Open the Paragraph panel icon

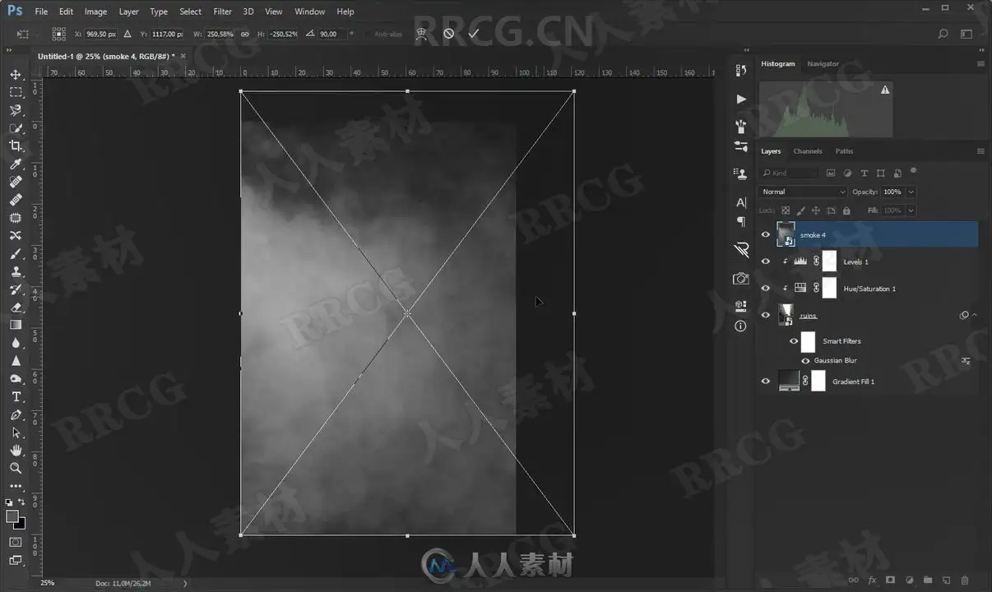point(741,222)
